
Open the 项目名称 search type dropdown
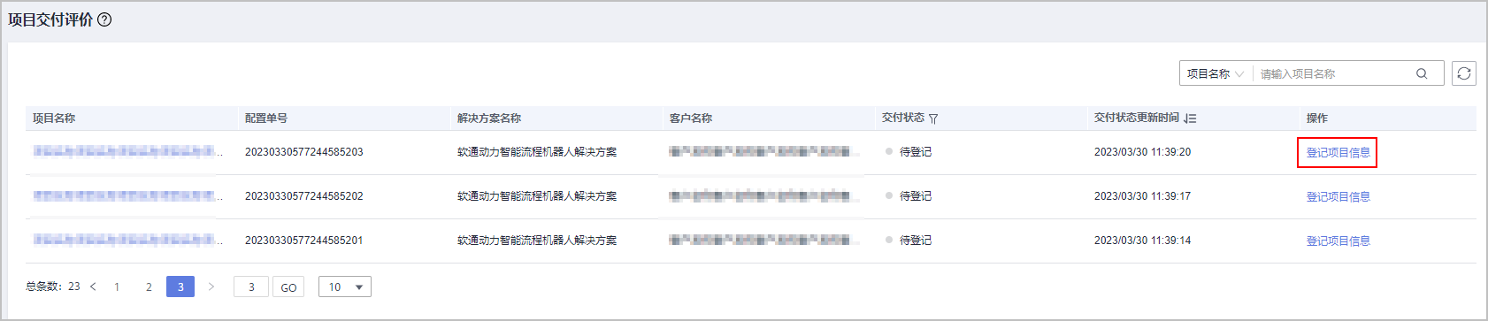1216,73
